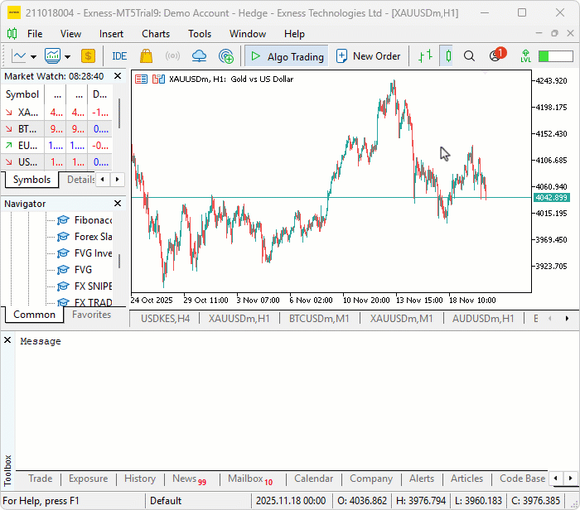The image size is (580, 510).
Task: Toggle candlestick chart mode
Action: click(x=448, y=56)
